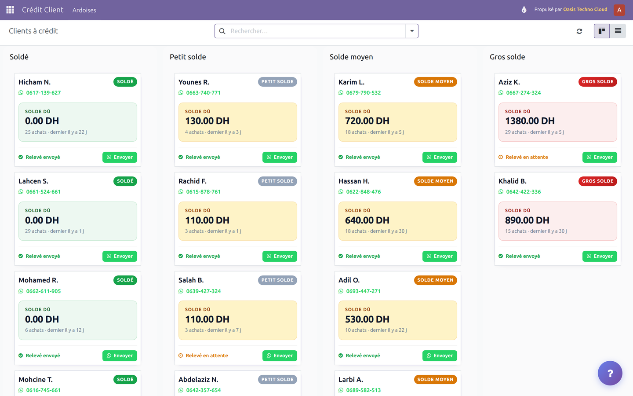Click Envoyer on Hassan H. card
Image resolution: width=633 pixels, height=396 pixels.
pyautogui.click(x=440, y=256)
